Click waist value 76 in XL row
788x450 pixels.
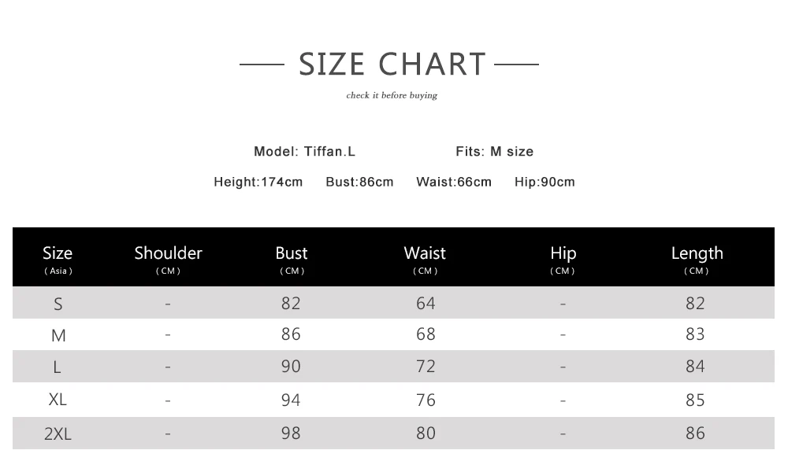point(426,400)
